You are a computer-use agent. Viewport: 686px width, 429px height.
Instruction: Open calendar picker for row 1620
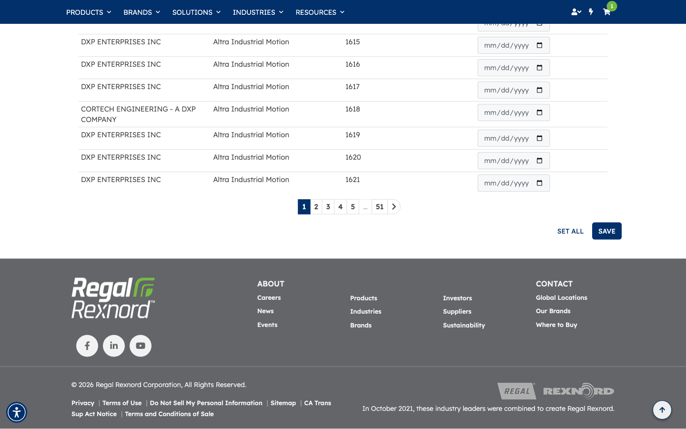(x=540, y=161)
